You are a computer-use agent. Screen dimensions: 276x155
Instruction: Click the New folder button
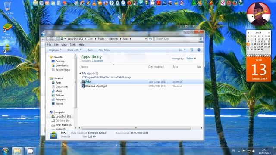(x=104, y=50)
